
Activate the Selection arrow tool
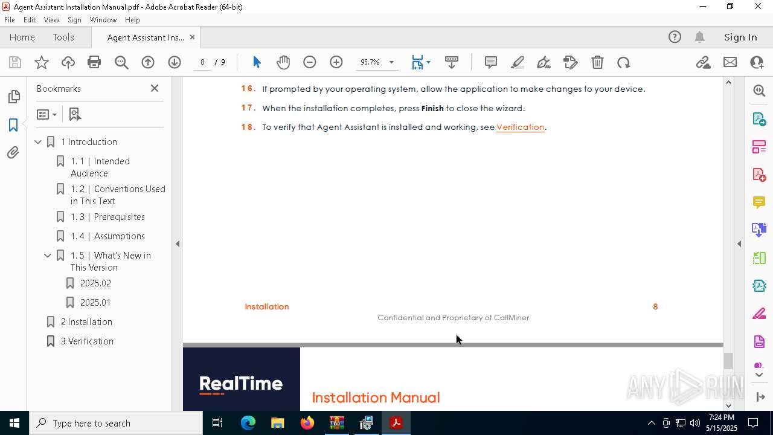point(257,62)
